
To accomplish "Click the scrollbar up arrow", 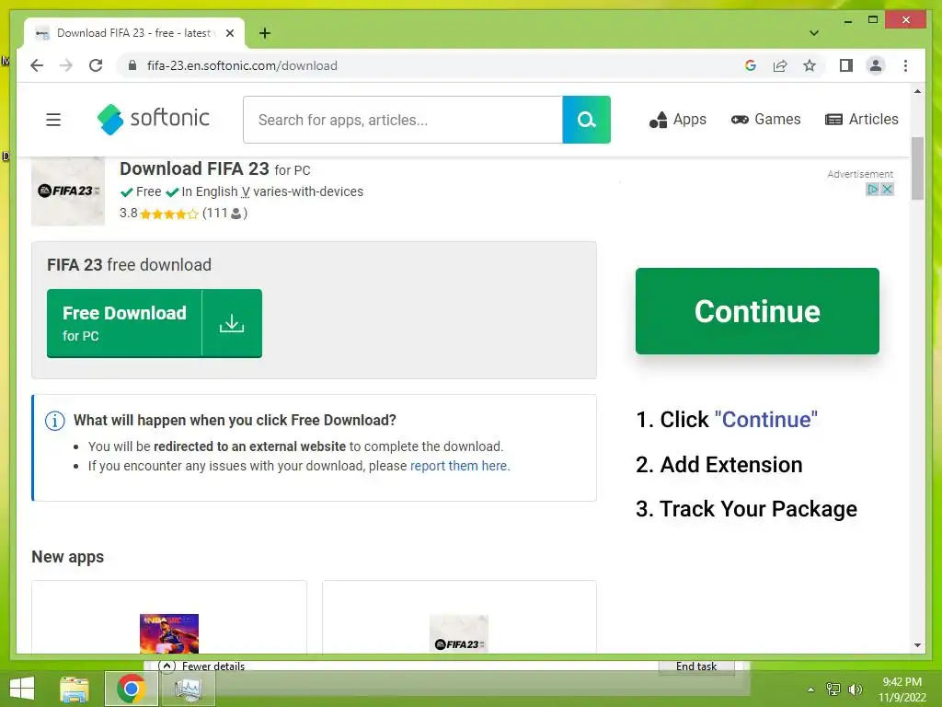I will click(x=917, y=91).
